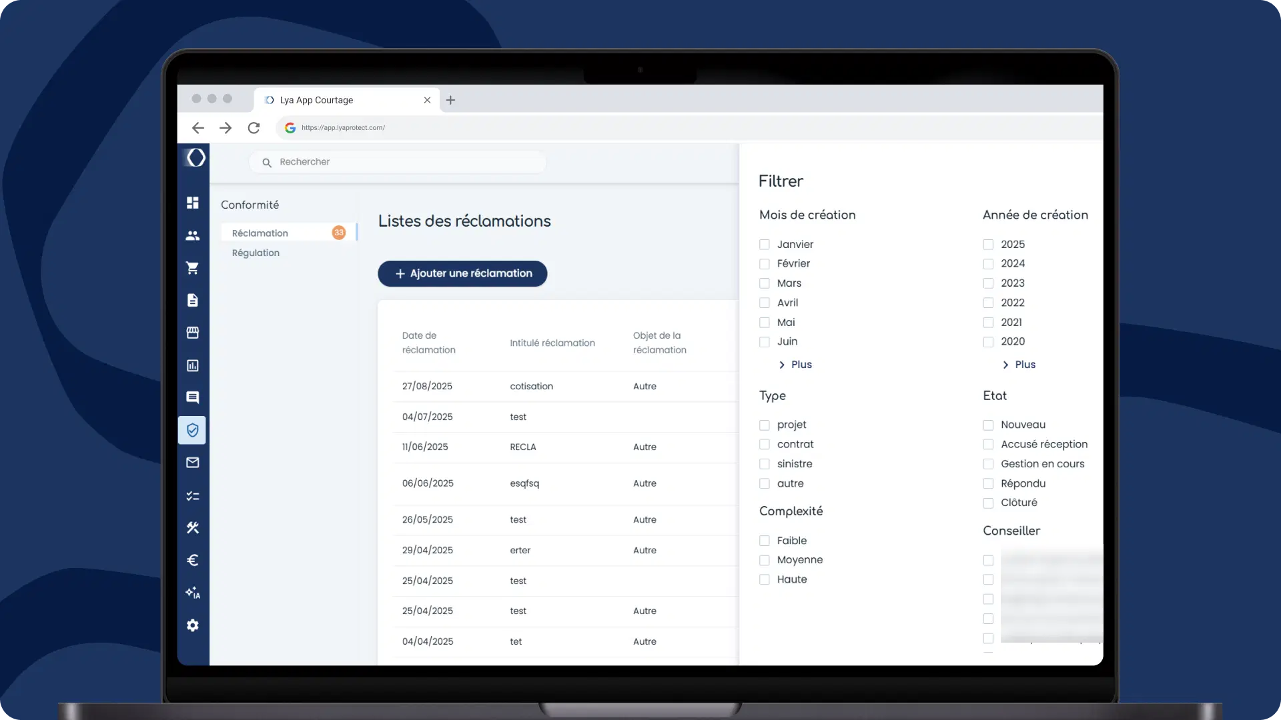Check the Haute complexity filter
1281x720 pixels.
(765, 580)
